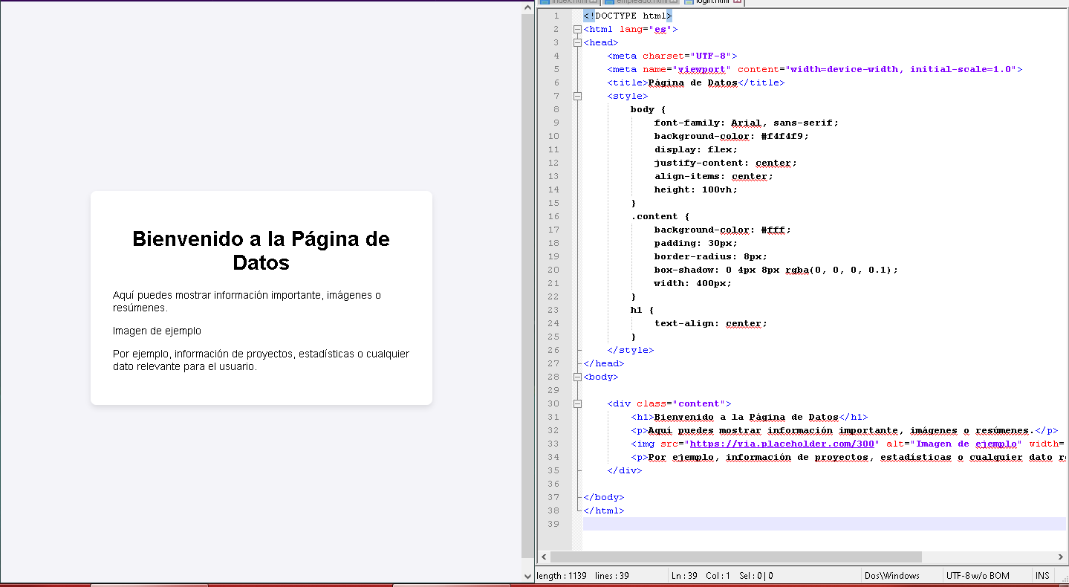
Task: Collapse the html tag fold on line 2
Action: tap(577, 30)
